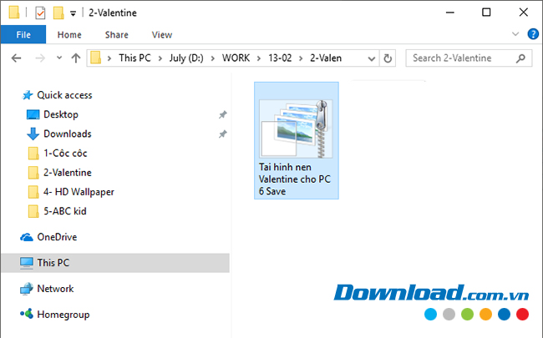
Task: Refresh the current folder view
Action: 388,58
